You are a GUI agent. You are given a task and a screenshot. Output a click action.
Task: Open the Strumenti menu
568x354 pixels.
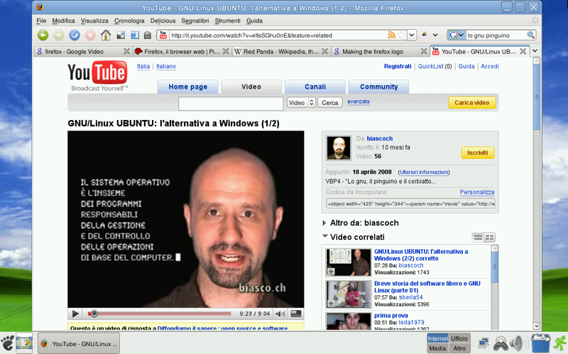coord(227,21)
